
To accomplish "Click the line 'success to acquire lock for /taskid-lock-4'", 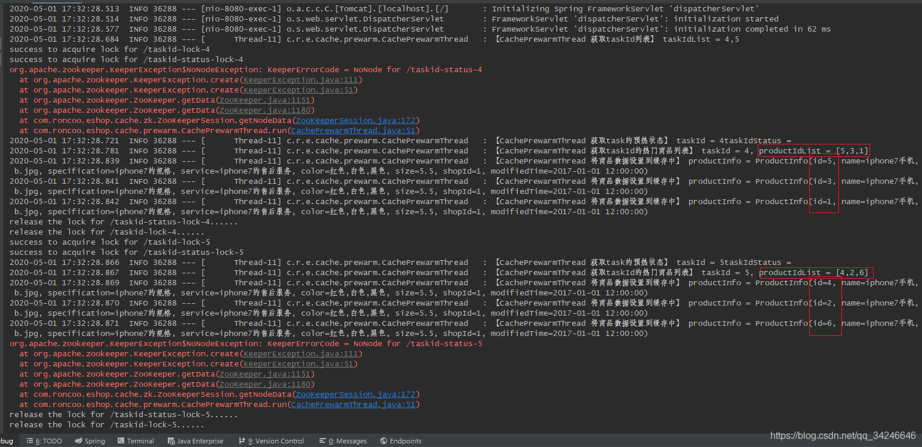I will (110, 50).
